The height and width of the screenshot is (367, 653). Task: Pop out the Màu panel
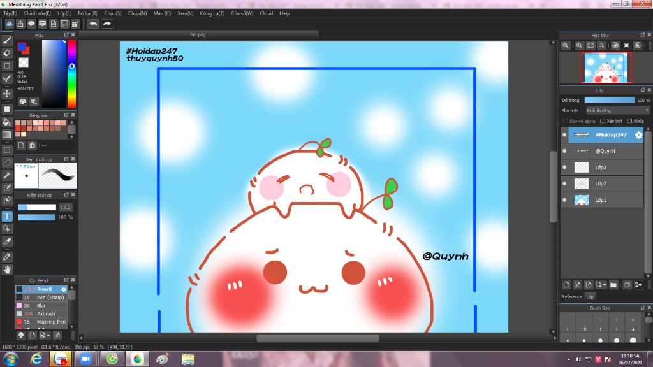click(66, 35)
